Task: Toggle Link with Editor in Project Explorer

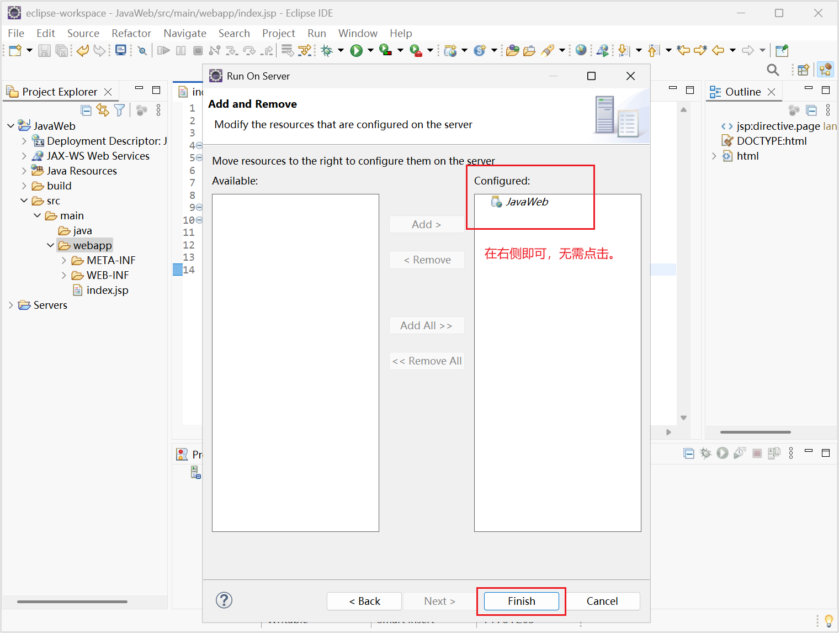Action: [103, 110]
